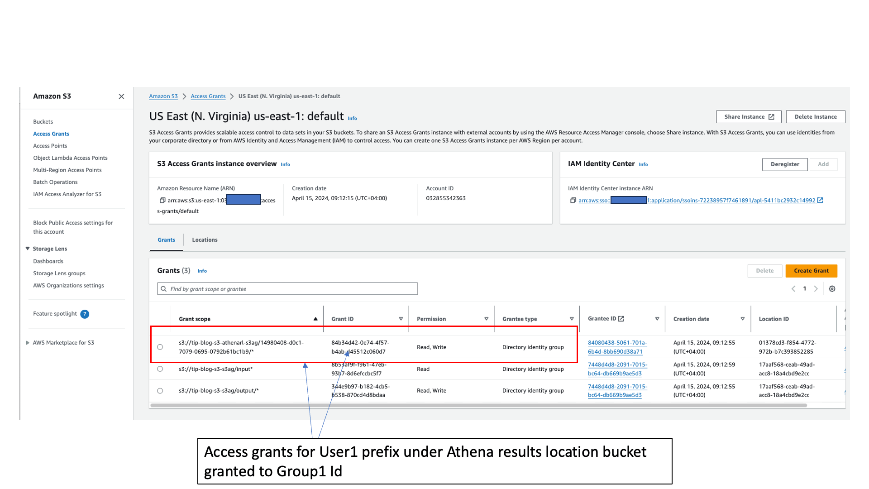Collapse the Storage Lens section
This screenshot has width=869, height=489.
[28, 249]
